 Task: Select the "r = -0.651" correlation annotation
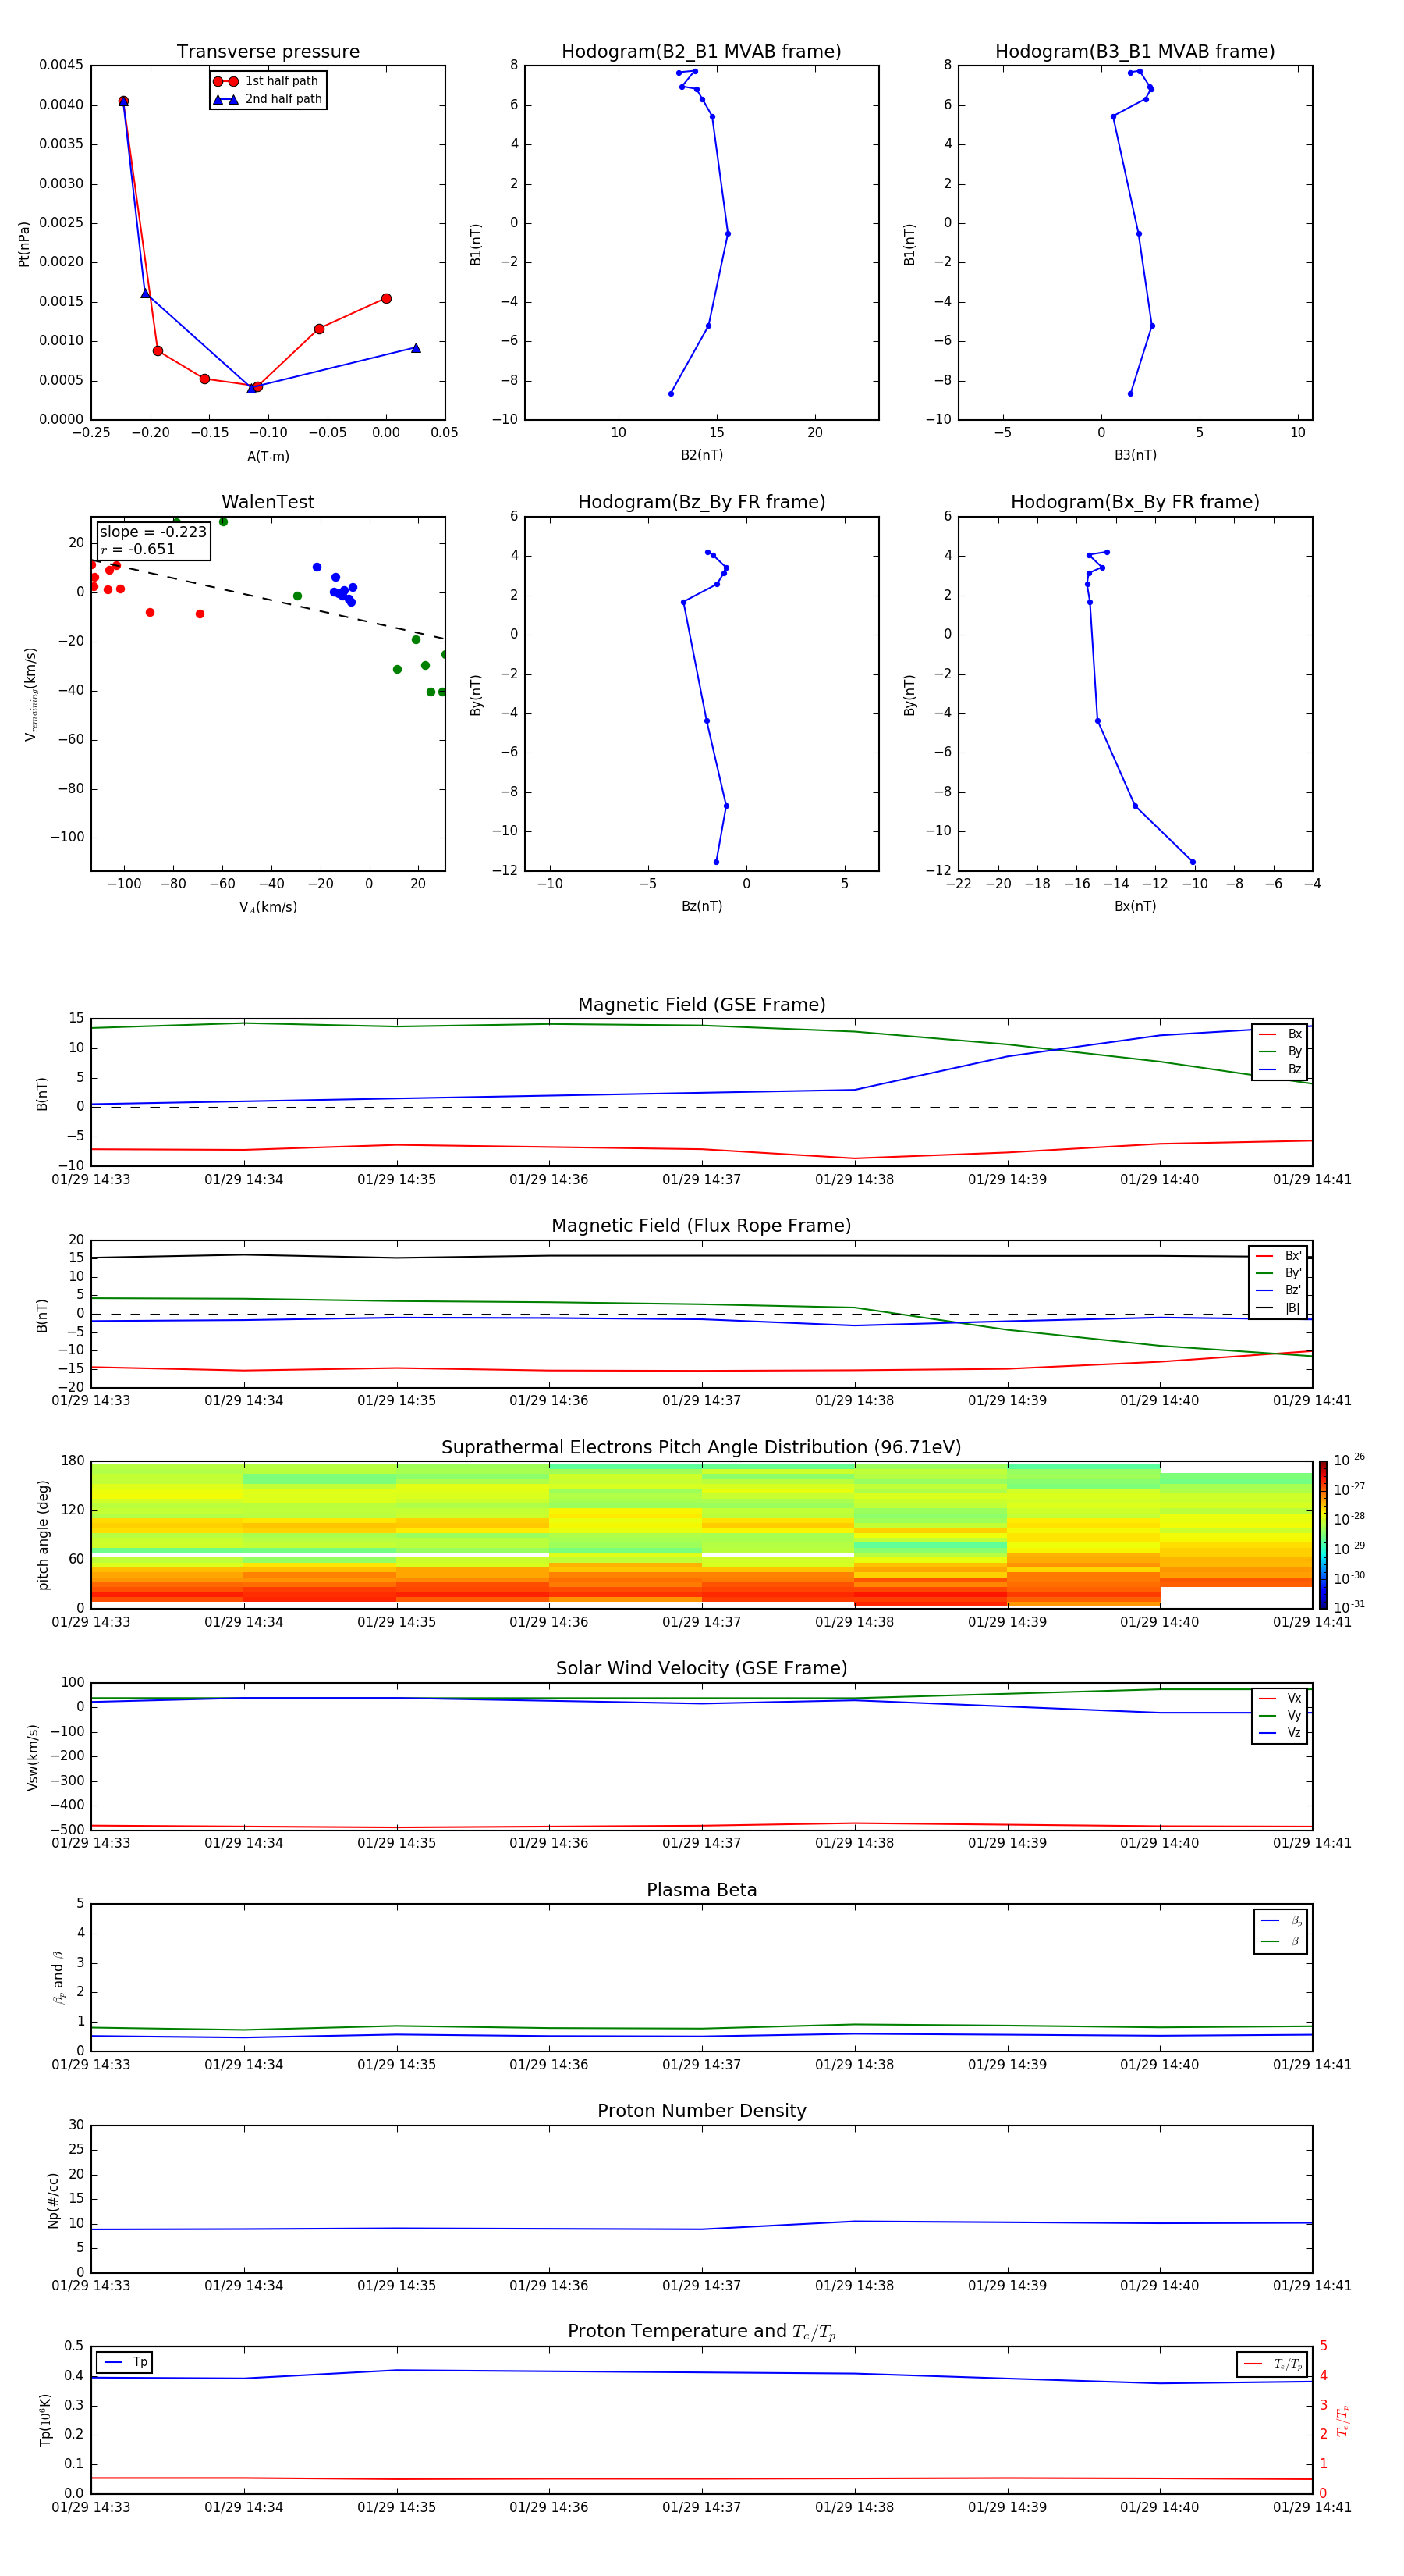pyautogui.click(x=138, y=549)
